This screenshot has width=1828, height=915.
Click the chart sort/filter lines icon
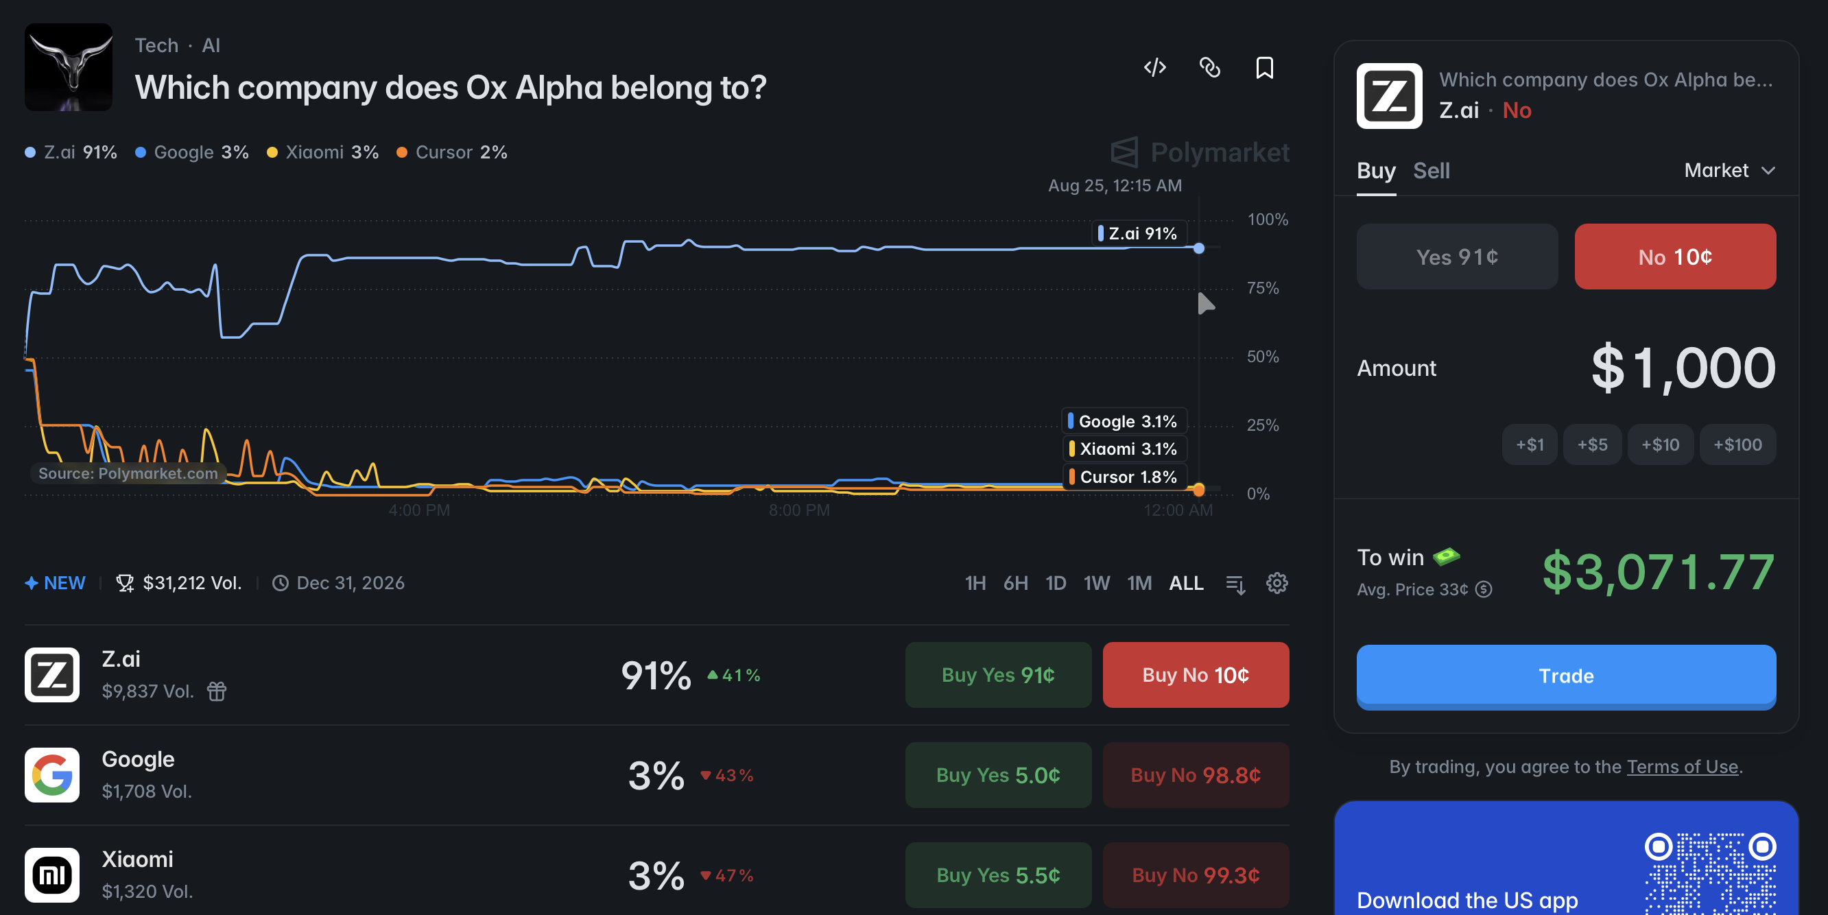pos(1235,584)
